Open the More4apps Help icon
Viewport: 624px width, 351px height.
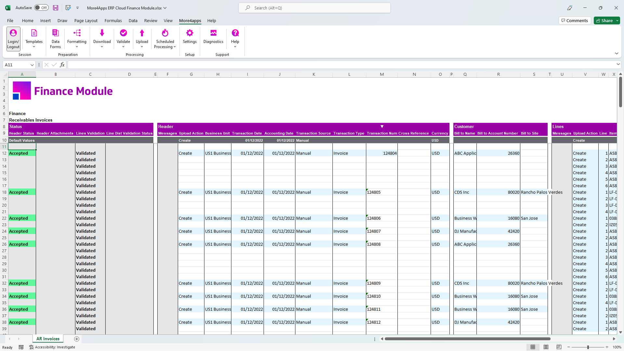click(x=235, y=39)
